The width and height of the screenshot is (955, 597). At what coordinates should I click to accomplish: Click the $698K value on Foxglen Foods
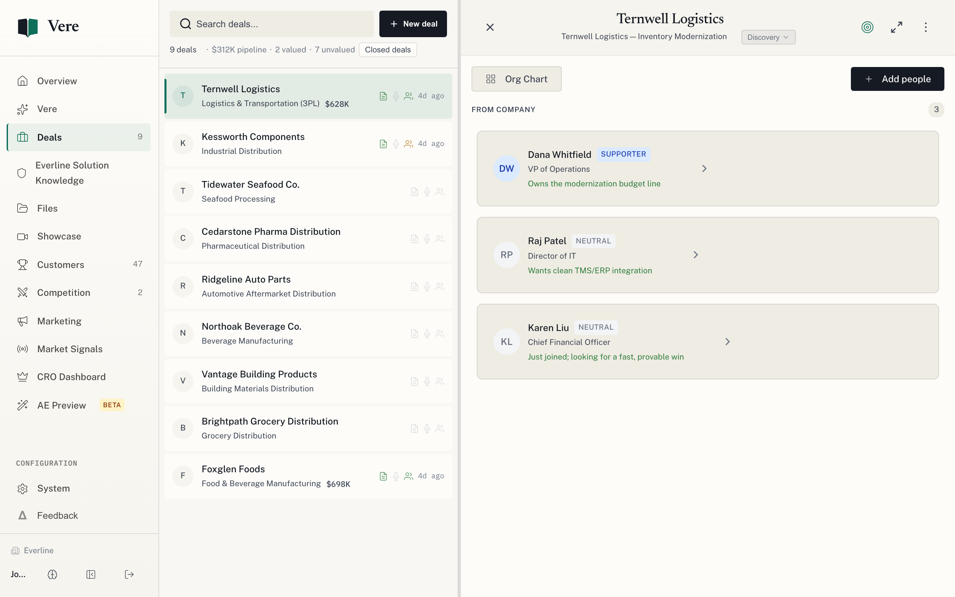[x=338, y=484]
